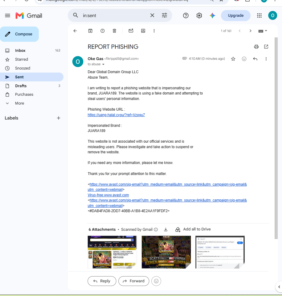Click the search magnifier icon

(x=75, y=15)
